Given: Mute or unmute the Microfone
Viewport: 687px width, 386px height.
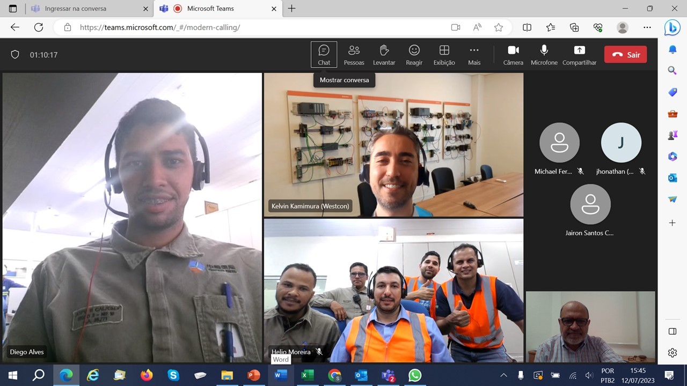Looking at the screenshot, I should (x=544, y=55).
